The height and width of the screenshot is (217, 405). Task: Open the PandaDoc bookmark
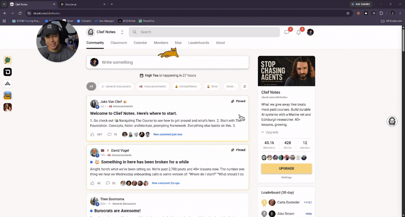[146, 21]
